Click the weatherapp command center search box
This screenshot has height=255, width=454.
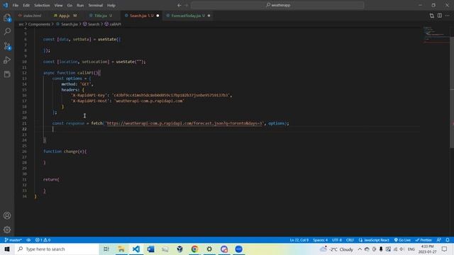tap(277, 5)
